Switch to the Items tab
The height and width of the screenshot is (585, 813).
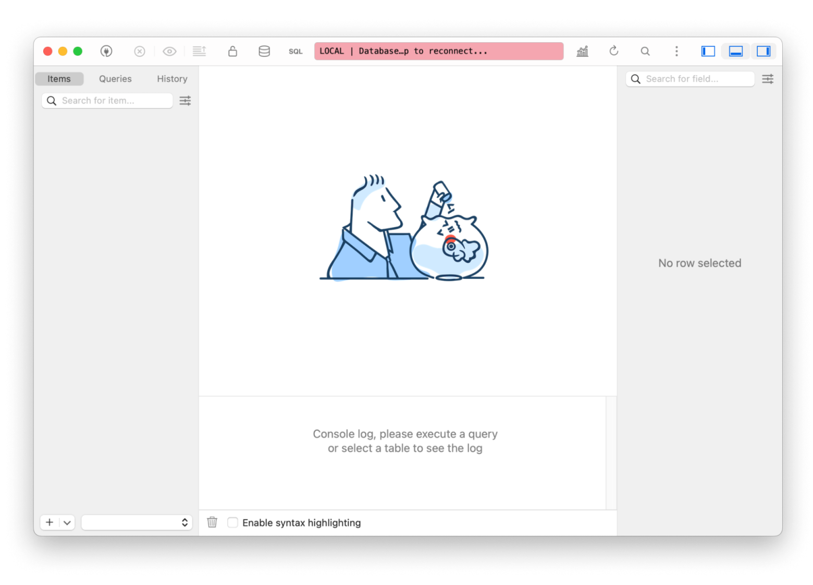(59, 79)
